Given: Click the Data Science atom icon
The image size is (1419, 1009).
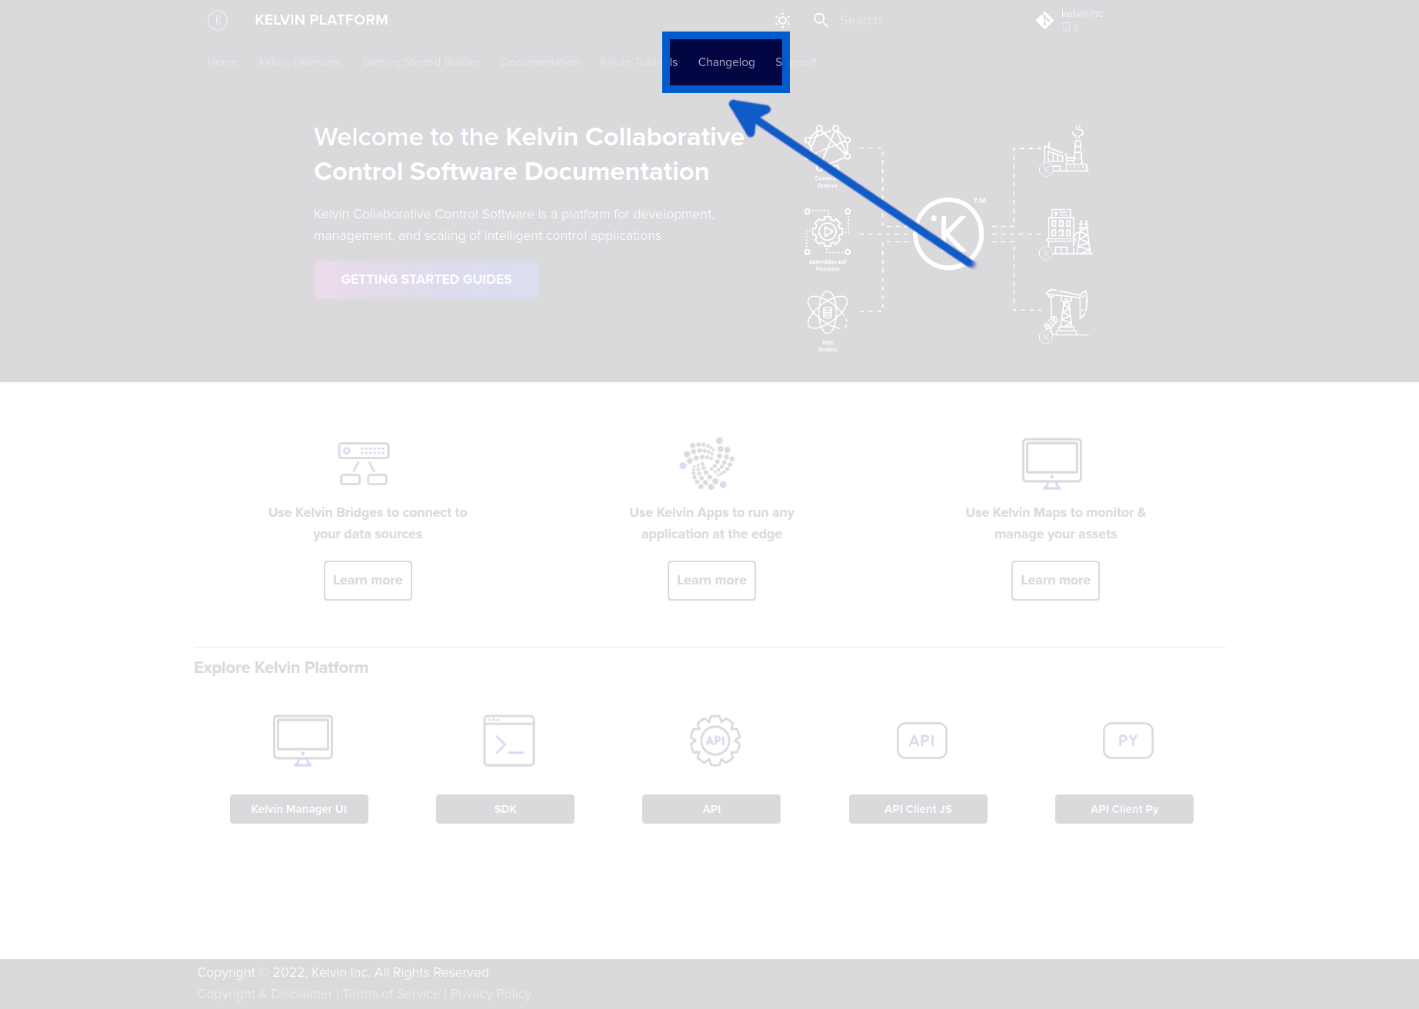Looking at the screenshot, I should coord(828,312).
